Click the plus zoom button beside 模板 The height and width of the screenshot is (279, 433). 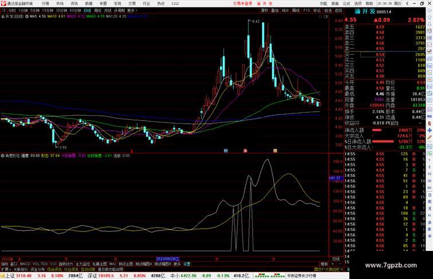[333, 264]
